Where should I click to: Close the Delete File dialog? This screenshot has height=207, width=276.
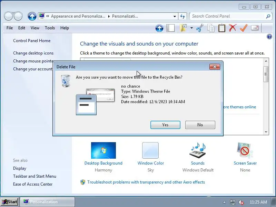click(x=215, y=67)
